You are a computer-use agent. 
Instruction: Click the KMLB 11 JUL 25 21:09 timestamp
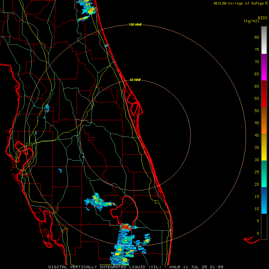196,267
